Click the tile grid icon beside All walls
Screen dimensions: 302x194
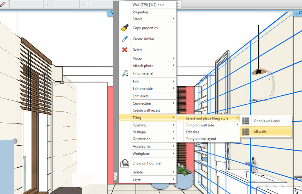click(246, 132)
